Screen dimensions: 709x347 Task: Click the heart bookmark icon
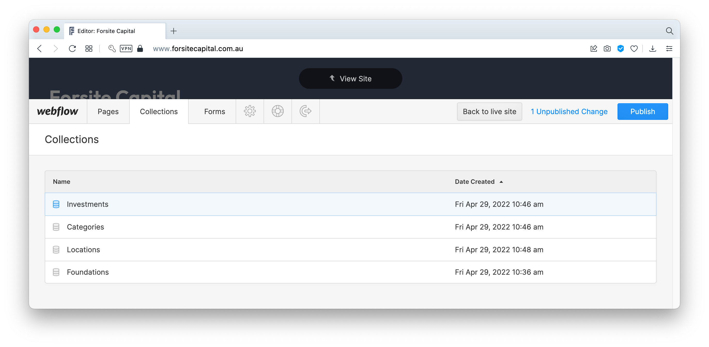pyautogui.click(x=634, y=49)
